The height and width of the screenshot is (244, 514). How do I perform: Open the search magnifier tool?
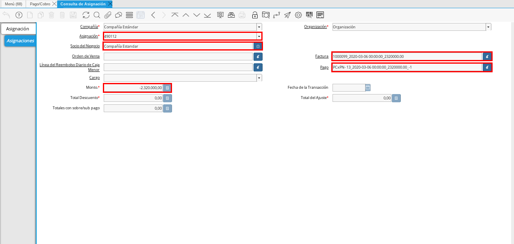pyautogui.click(x=97, y=15)
